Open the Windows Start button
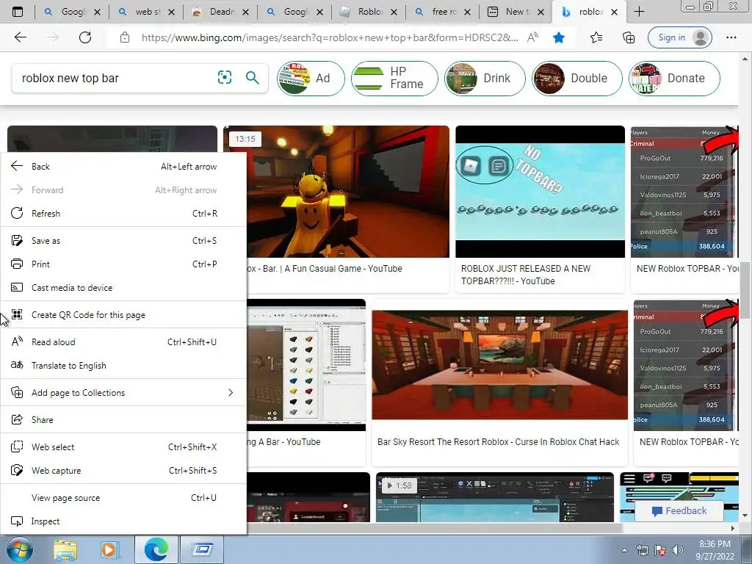 pyautogui.click(x=18, y=549)
